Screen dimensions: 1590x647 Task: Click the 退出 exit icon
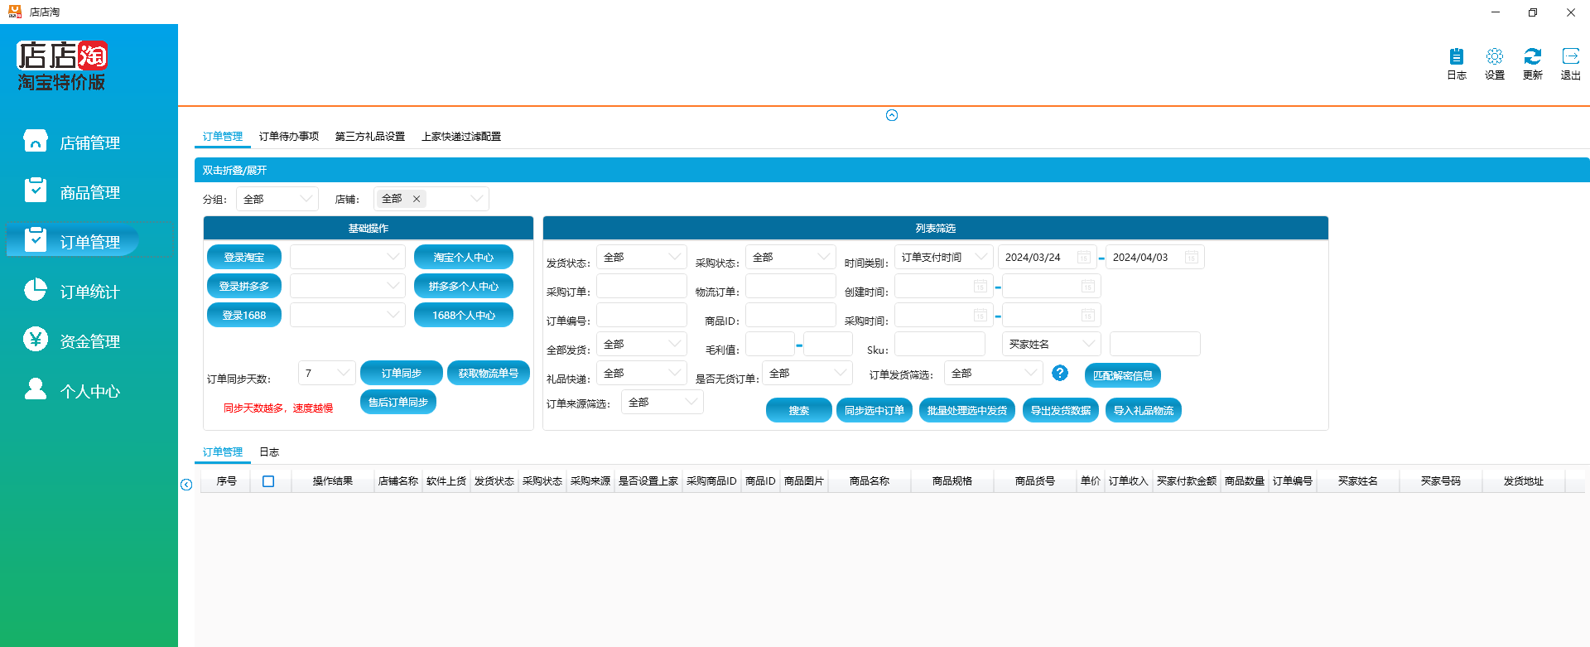[x=1570, y=63]
